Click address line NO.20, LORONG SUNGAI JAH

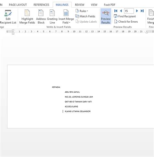(79, 97)
